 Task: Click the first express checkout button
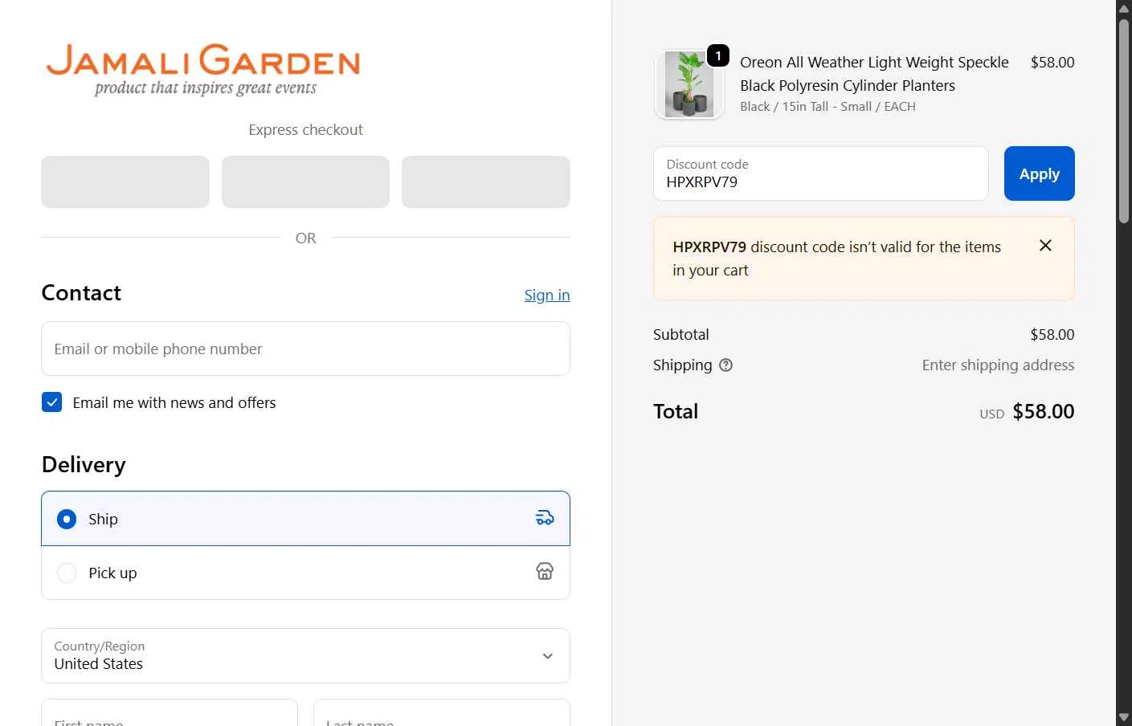125,181
